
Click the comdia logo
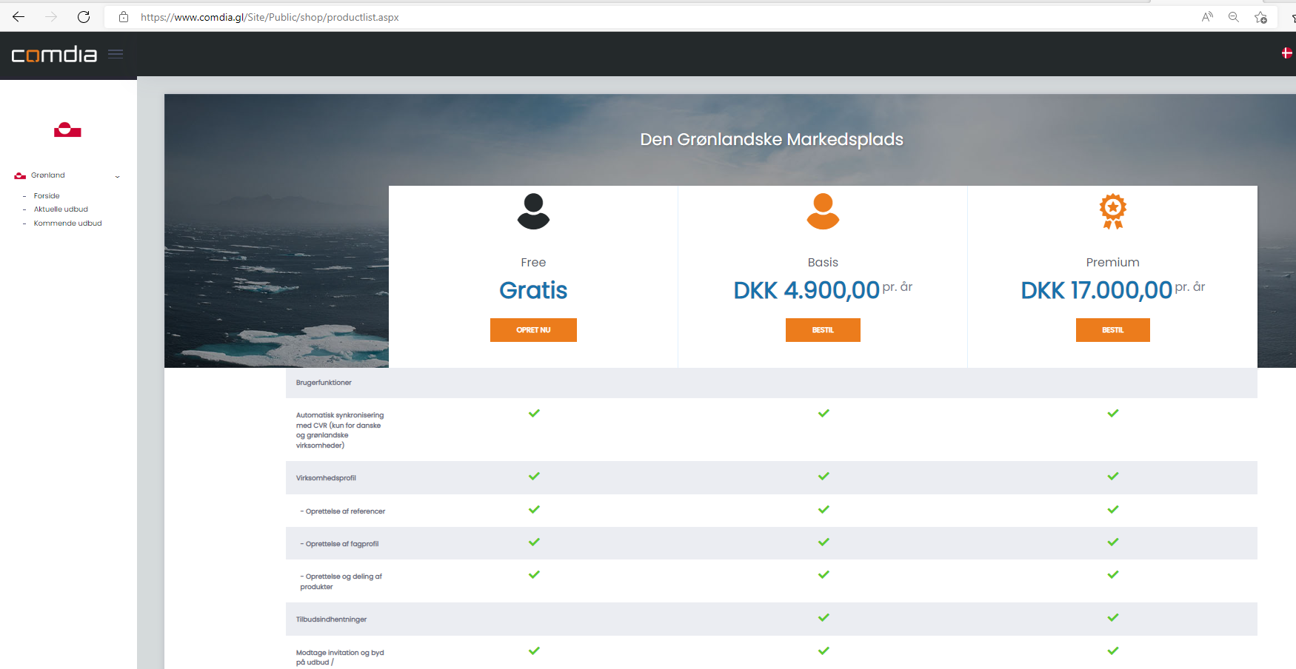(x=54, y=55)
